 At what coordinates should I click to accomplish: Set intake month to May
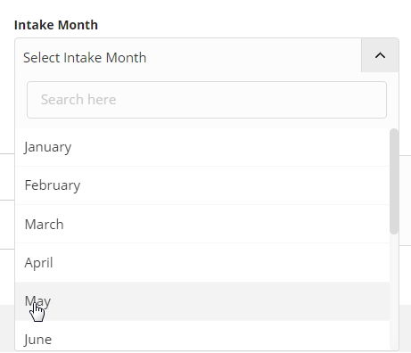coord(202,301)
